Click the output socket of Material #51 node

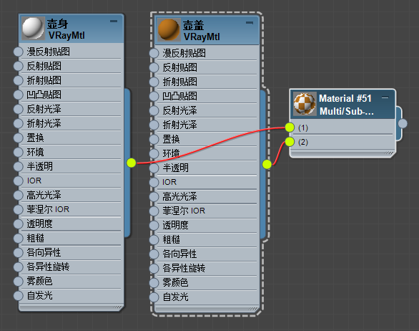tap(403, 124)
